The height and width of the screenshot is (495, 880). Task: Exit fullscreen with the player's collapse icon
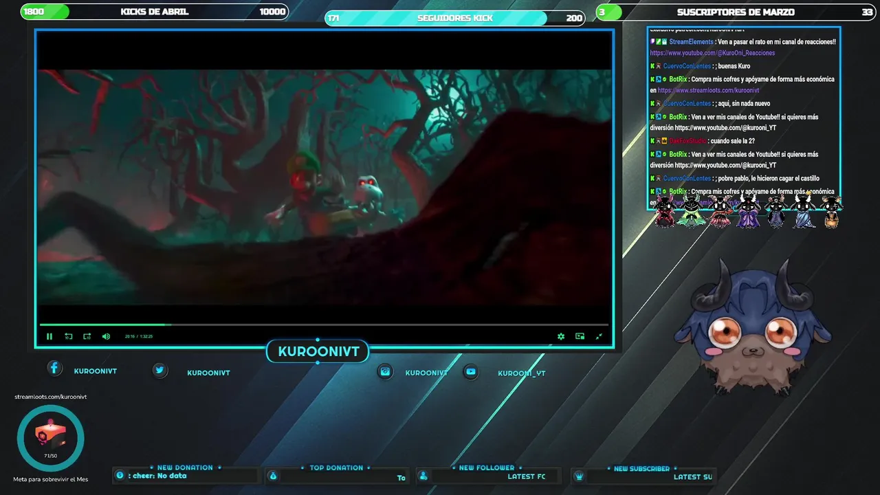click(599, 336)
